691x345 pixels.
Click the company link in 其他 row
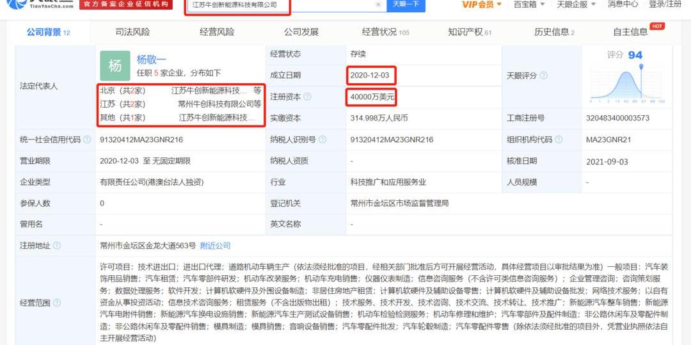(217, 118)
